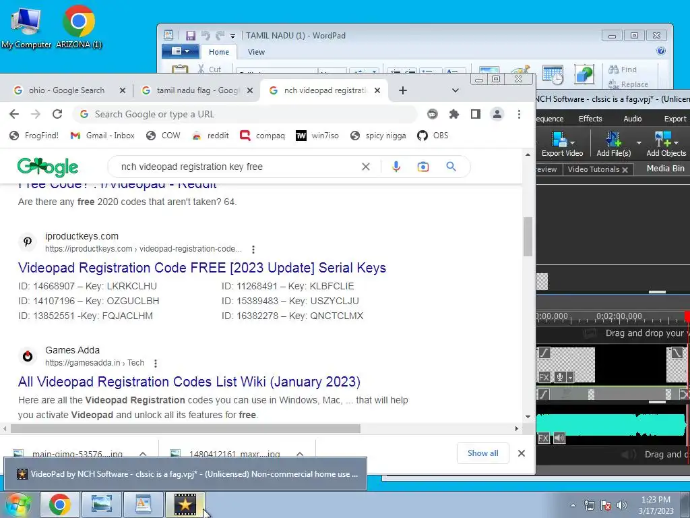This screenshot has width=690, height=518.
Task: Clear the Google search box text
Action: pos(366,167)
